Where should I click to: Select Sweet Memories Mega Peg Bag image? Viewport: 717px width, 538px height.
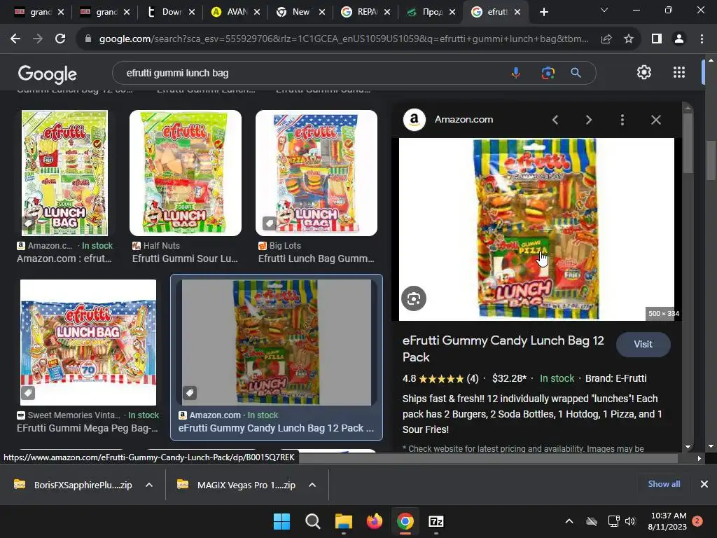click(88, 342)
